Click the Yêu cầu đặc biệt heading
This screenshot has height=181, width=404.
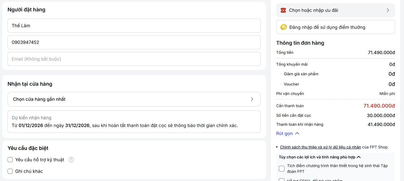[28, 148]
